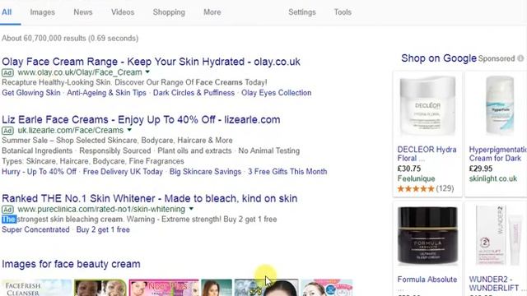Click the Ad badge beside lizearle.com URL
Viewport: 527px width, 296px height.
7,131
